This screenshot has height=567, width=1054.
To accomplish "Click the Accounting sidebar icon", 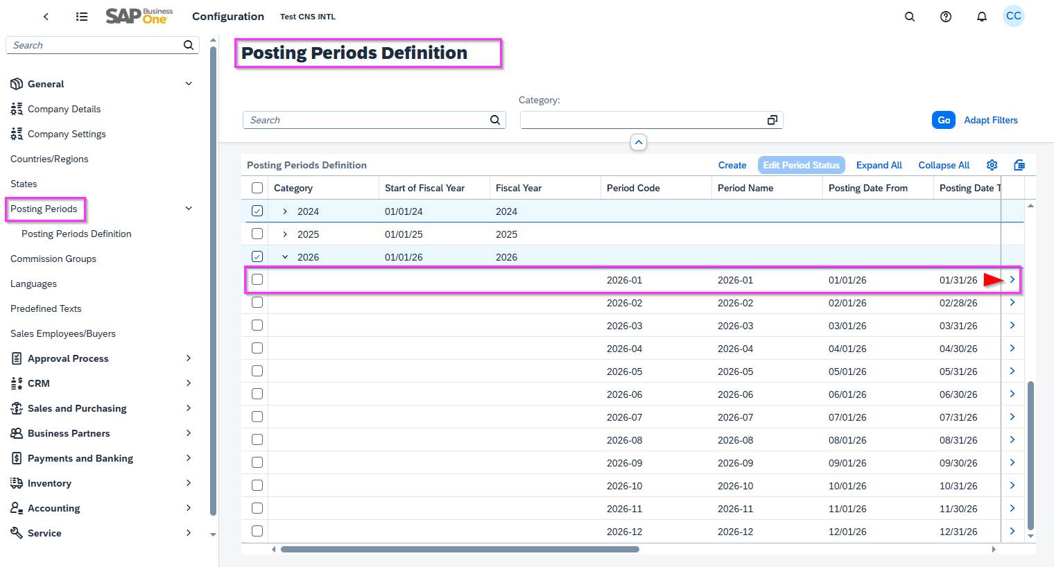I will (x=16, y=508).
